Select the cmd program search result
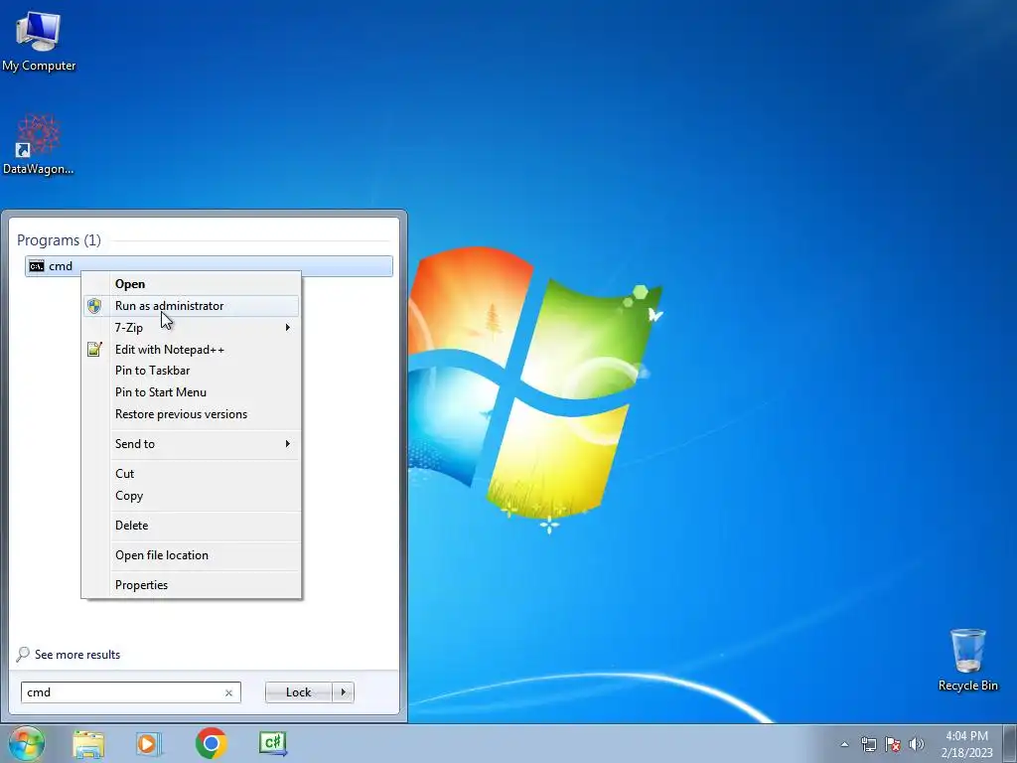Image resolution: width=1017 pixels, height=763 pixels. [209, 266]
